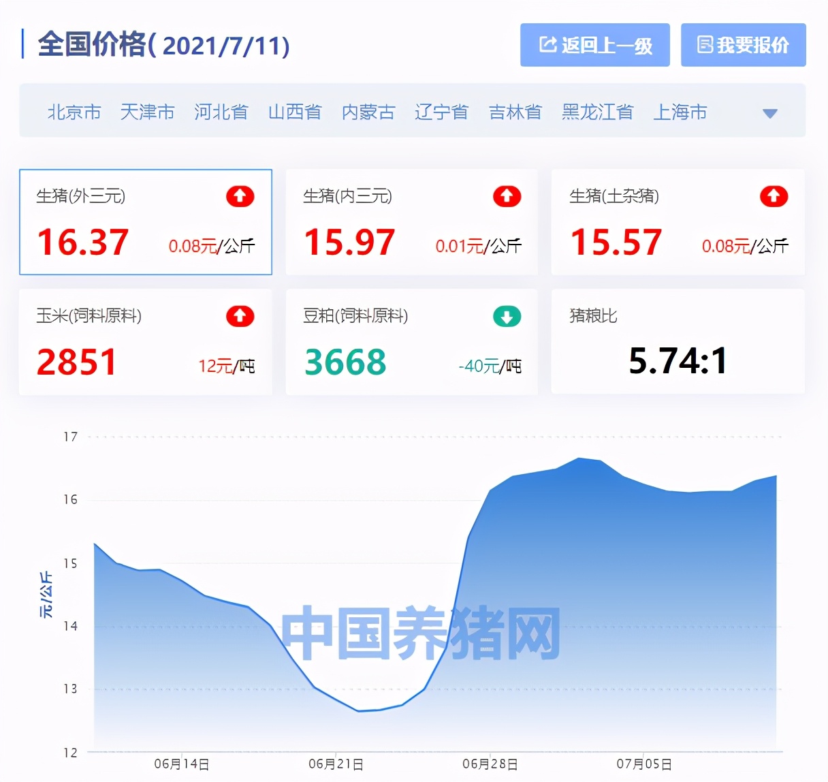Open the 黑龙江省 tab

(597, 112)
